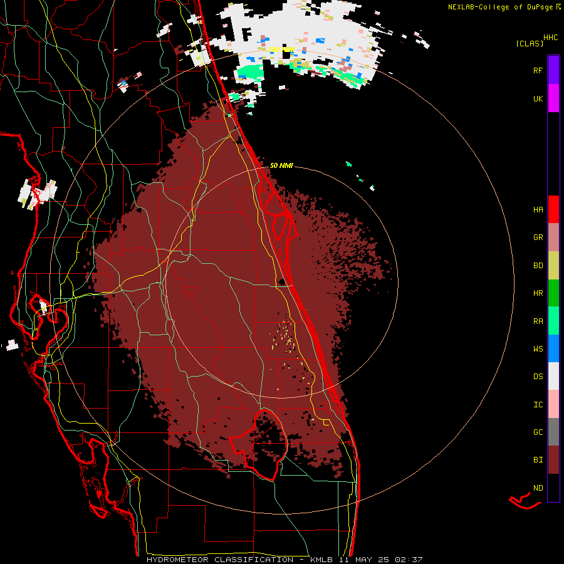Click the GC legend label
The height and width of the screenshot is (564, 564).
tap(538, 432)
